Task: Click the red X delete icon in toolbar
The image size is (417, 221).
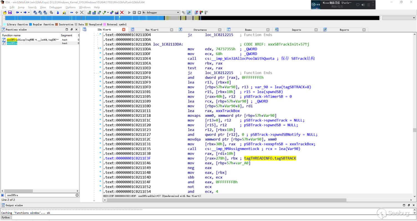Action: [122, 12]
